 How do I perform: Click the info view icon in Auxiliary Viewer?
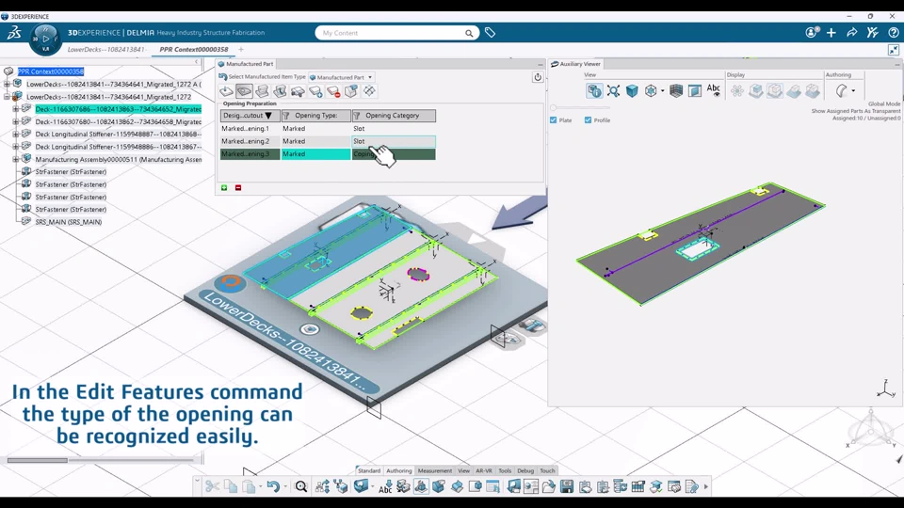[594, 90]
